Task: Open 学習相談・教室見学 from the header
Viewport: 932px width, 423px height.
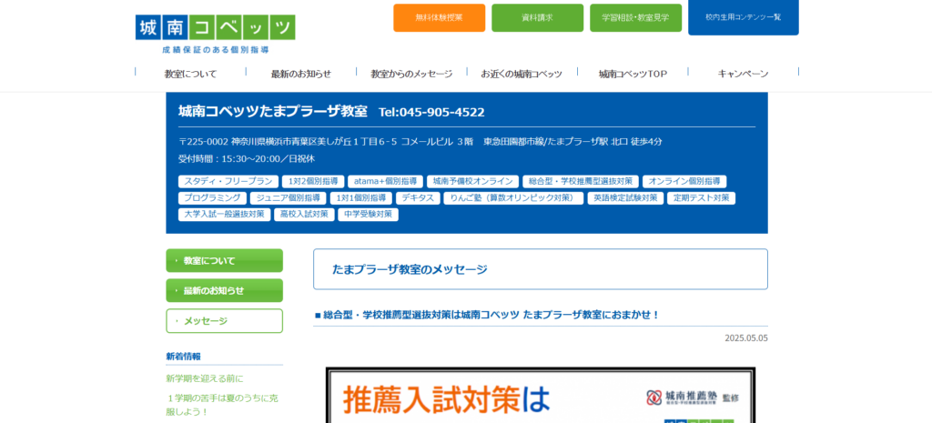Action: coord(635,17)
